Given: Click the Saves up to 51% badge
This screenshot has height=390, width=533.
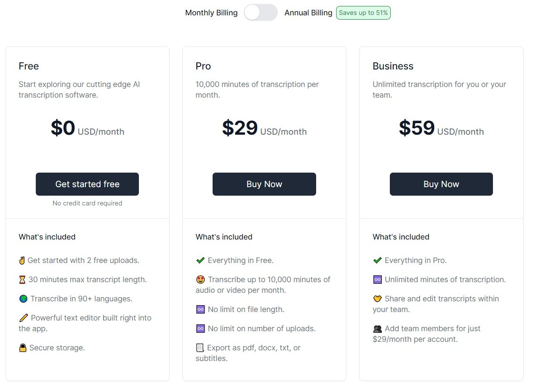Looking at the screenshot, I should [x=363, y=13].
